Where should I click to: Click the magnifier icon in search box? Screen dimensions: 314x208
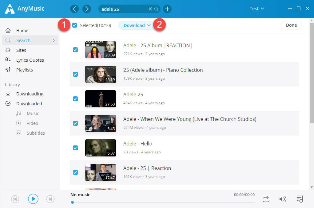point(156,9)
